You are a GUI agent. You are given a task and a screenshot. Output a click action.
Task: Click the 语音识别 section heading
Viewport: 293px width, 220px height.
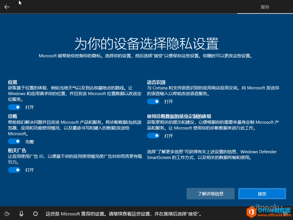[156, 82]
